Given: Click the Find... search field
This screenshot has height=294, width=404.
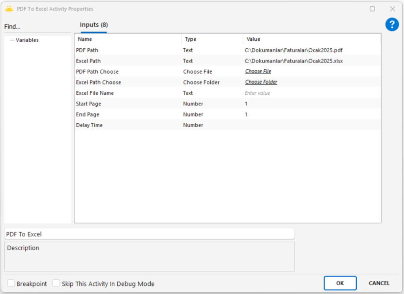Looking at the screenshot, I should (37, 27).
